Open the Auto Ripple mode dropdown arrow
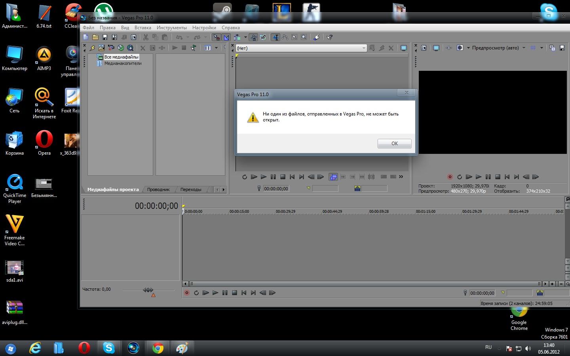 coord(245,37)
